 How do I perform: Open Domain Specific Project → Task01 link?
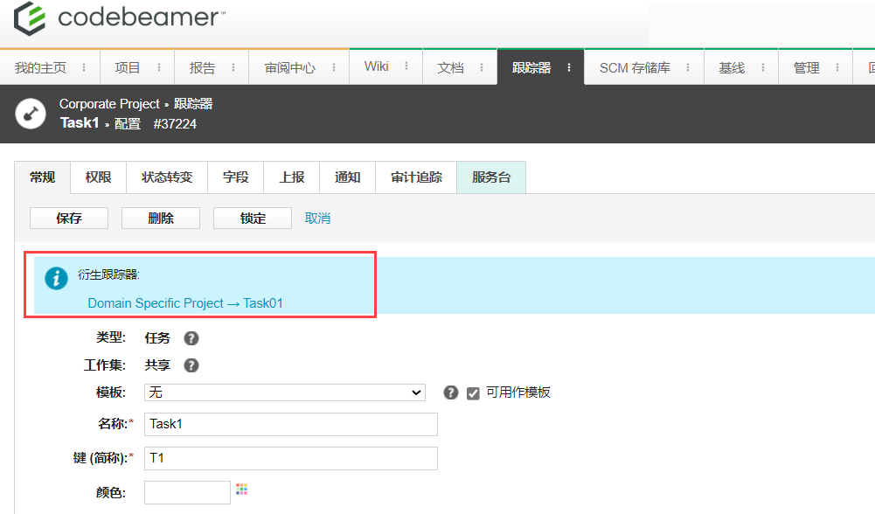tap(185, 303)
